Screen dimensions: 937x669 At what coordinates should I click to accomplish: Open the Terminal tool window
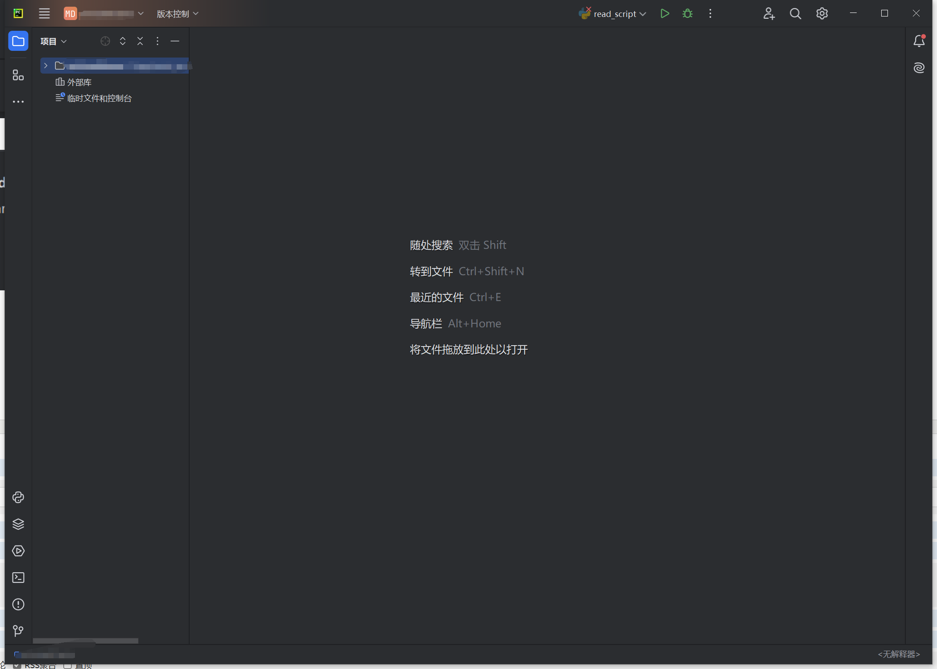point(18,578)
